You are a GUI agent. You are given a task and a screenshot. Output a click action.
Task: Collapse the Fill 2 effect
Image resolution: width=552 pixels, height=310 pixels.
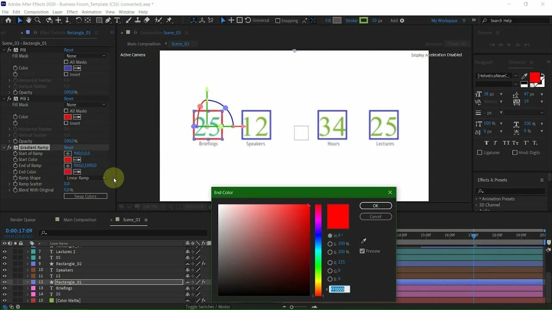(4, 99)
